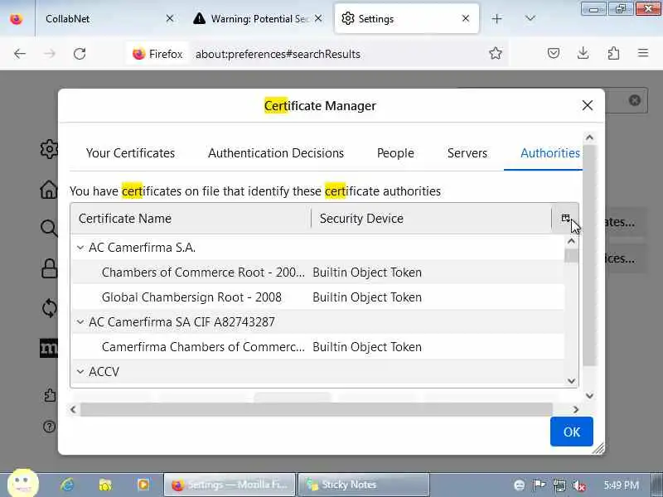Image resolution: width=663 pixels, height=497 pixels.
Task: Close the Warning: Potential Security tab
Action: (318, 18)
